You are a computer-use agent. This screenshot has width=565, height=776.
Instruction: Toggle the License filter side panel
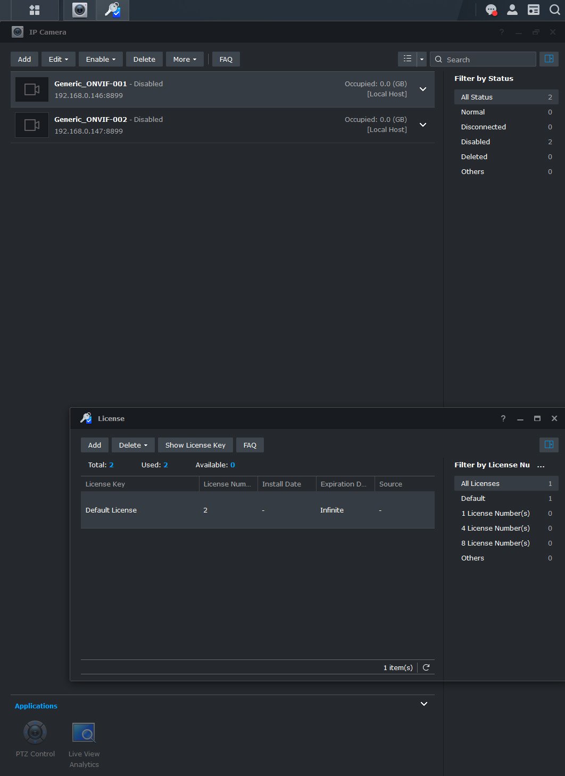pos(549,445)
